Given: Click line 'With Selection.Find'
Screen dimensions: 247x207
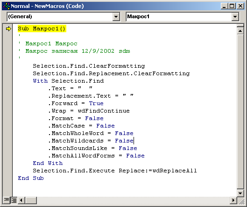Looking at the screenshot, I should tap(68, 81).
